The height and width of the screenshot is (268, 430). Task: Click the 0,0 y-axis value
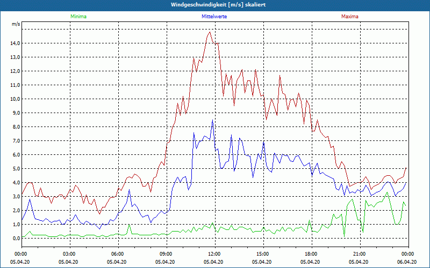tap(16, 239)
